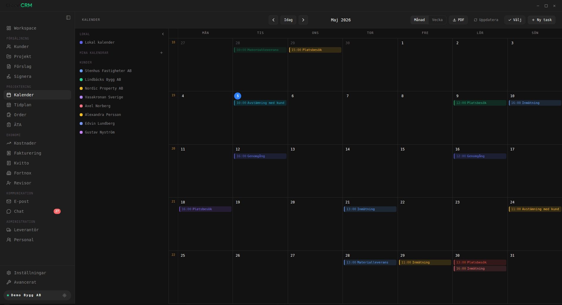Collapse the calendar list panel chevron
The height and width of the screenshot is (305, 562).
(x=163, y=34)
